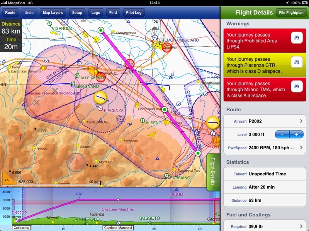Select the Castione Marchesi label in profile
This screenshot has height=231, width=309.
click(117, 228)
